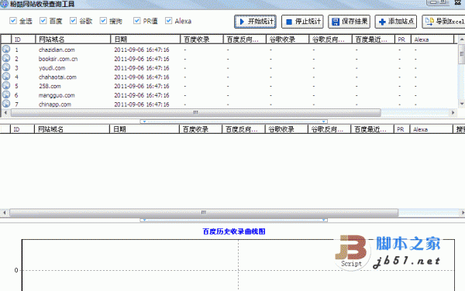Screen dimensions: 465x291
Task: Click globe icon for booksir.com.cn row
Action: [x=6, y=58]
